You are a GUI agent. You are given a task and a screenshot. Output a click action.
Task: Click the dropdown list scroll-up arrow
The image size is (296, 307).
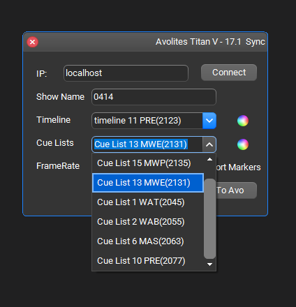click(209, 159)
